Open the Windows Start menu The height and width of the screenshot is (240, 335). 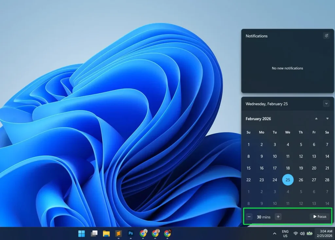[x=81, y=233]
